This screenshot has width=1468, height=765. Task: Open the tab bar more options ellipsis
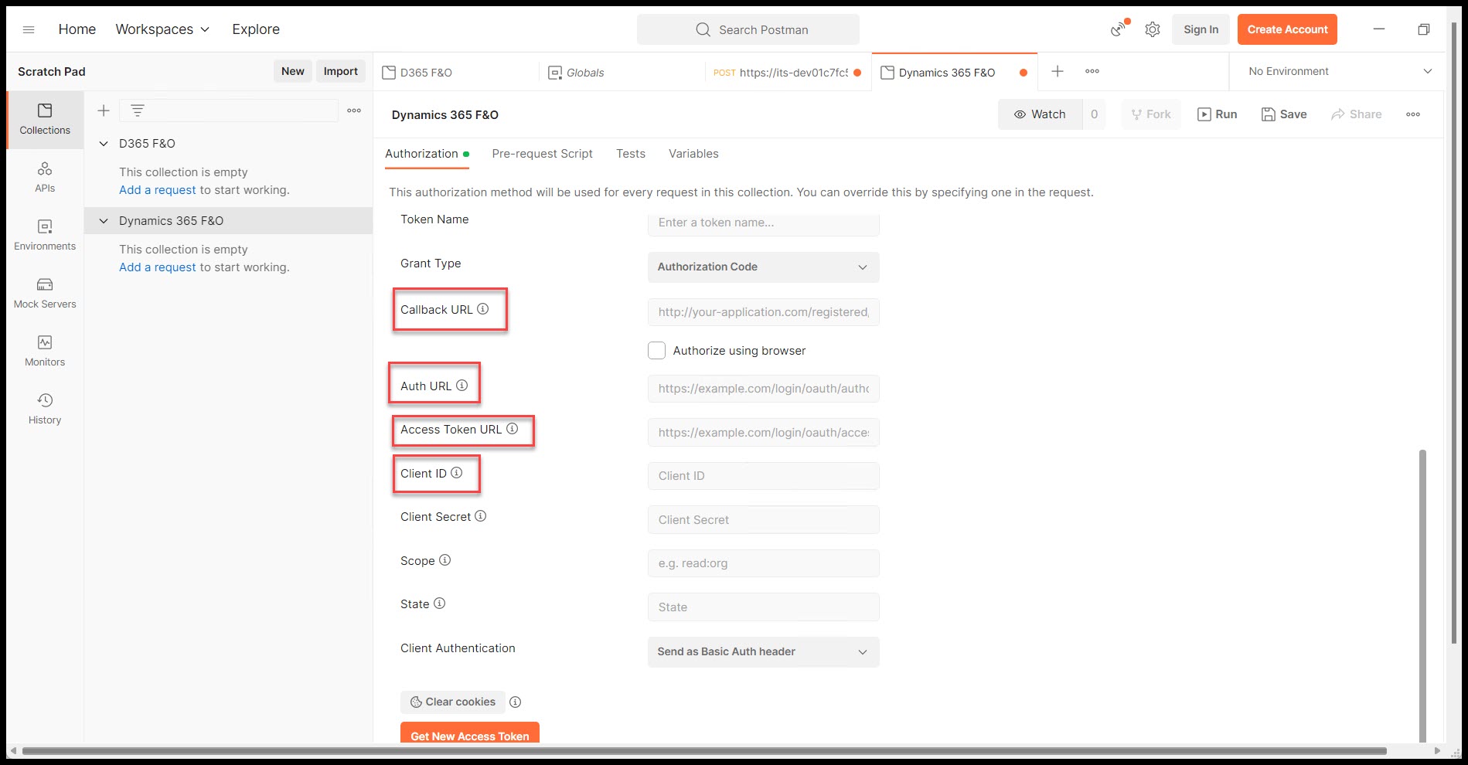pyautogui.click(x=1092, y=71)
